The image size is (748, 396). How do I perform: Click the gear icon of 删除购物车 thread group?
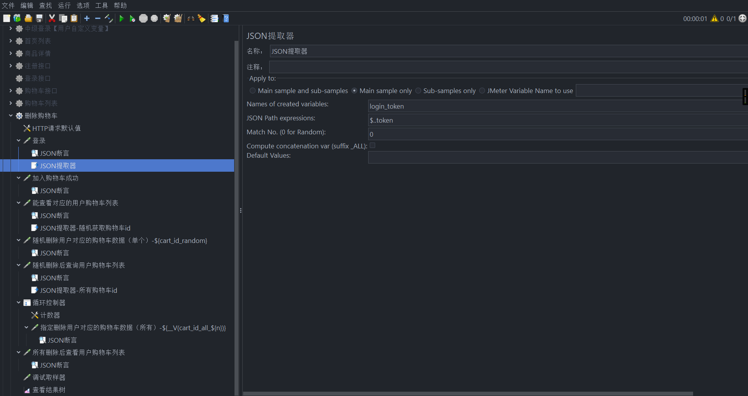pos(19,116)
